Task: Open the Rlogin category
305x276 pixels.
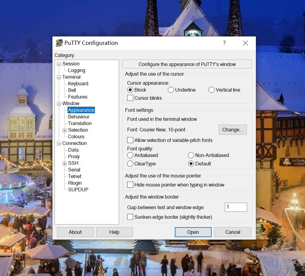Action: click(75, 183)
